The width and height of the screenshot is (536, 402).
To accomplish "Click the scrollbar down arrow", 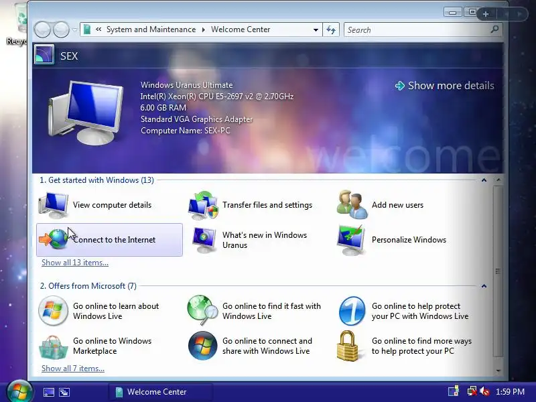I will coord(498,371).
